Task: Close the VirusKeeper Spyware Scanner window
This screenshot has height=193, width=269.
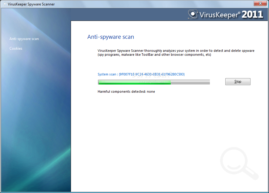Action: [x=260, y=3]
